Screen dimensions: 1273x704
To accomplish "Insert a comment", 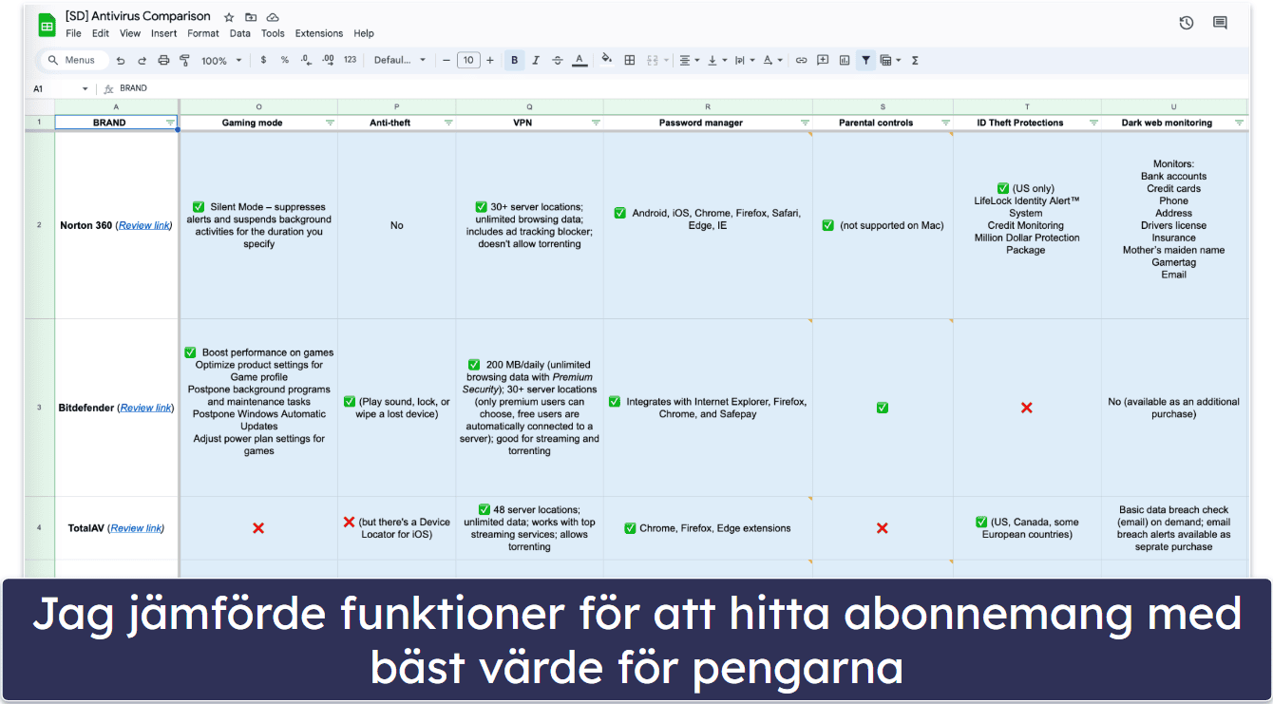I will (823, 60).
